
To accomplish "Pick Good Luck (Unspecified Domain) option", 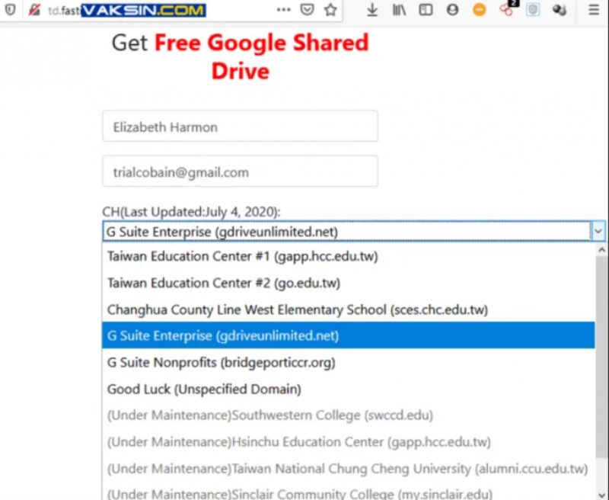I will point(349,389).
